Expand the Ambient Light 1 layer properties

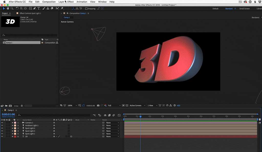click(12, 125)
